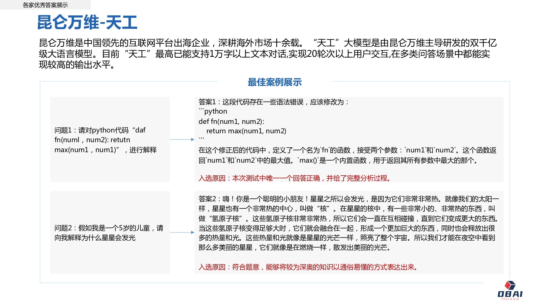Click the line 那么多美丽的星星
This screenshot has height=303, width=539.
(x=295, y=247)
